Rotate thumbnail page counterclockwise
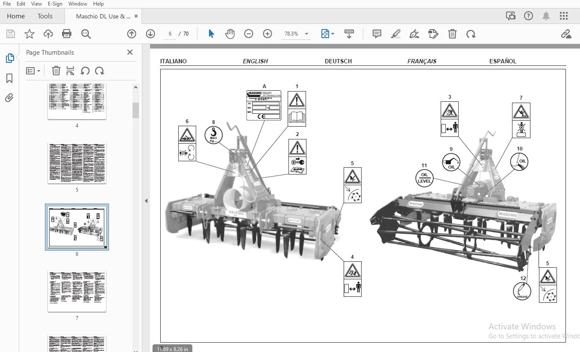The height and width of the screenshot is (352, 580). pyautogui.click(x=85, y=71)
